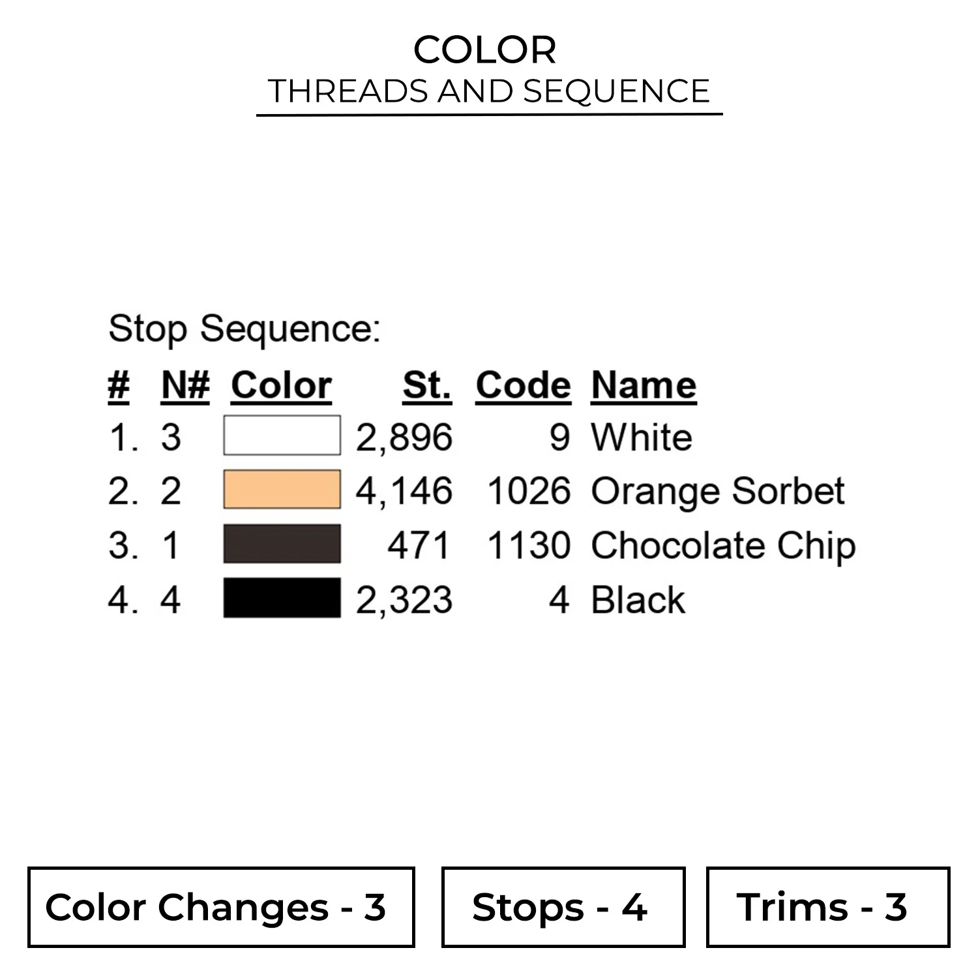Click the Name column header
The image size is (978, 978).
644,385
